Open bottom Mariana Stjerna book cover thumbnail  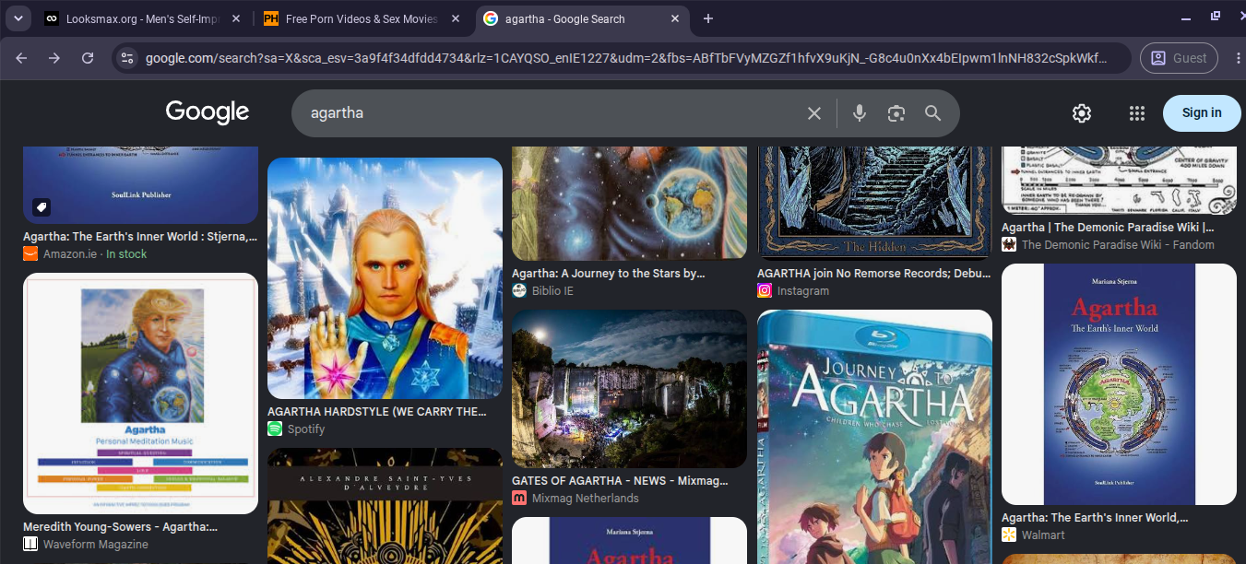tap(629, 541)
